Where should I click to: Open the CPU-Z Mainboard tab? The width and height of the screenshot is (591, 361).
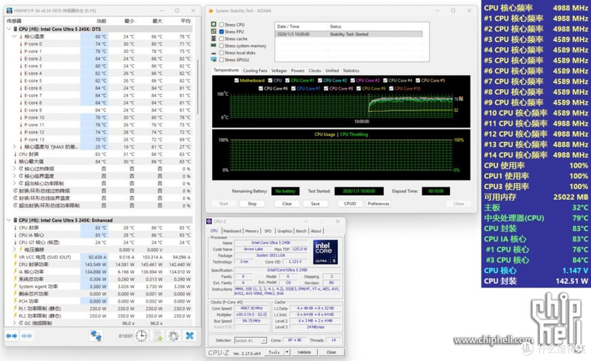[232, 231]
